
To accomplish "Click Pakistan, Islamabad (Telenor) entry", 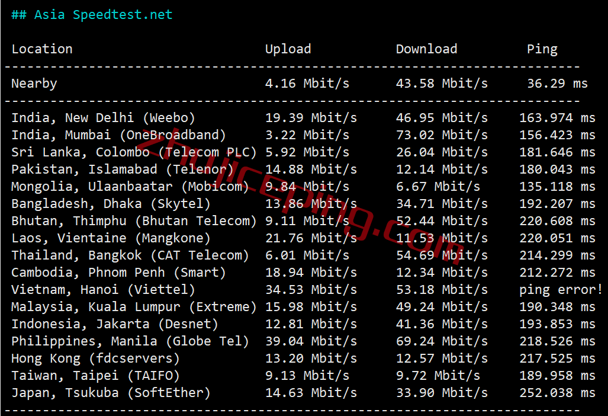I will tap(123, 169).
